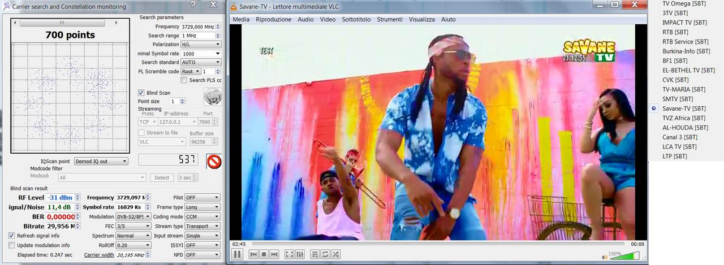Select IMPACT TV [SBT] channel
Viewport: 724px width, 265px height.
coord(684,23)
